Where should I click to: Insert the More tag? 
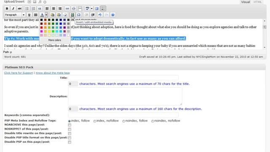tap(80, 8)
